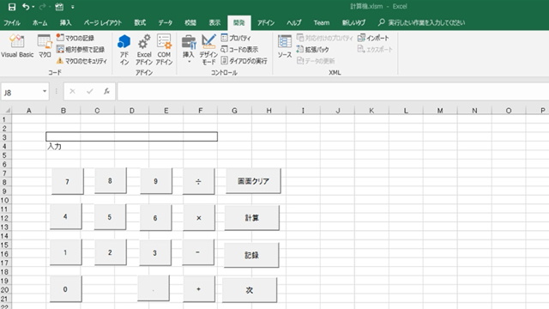Open Excel アドイン gear icon
The height and width of the screenshot is (309, 549).
pos(144,42)
